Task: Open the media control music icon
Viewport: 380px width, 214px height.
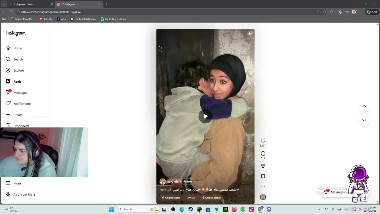Action: click(x=340, y=12)
